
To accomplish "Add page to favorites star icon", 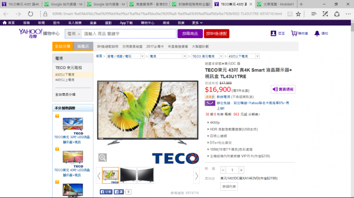I will pyautogui.click(x=298, y=14).
